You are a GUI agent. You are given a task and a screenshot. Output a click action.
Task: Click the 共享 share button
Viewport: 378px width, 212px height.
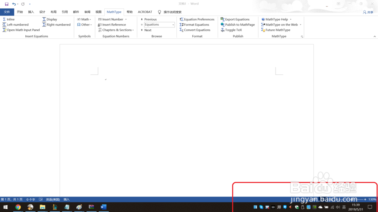coord(368,12)
